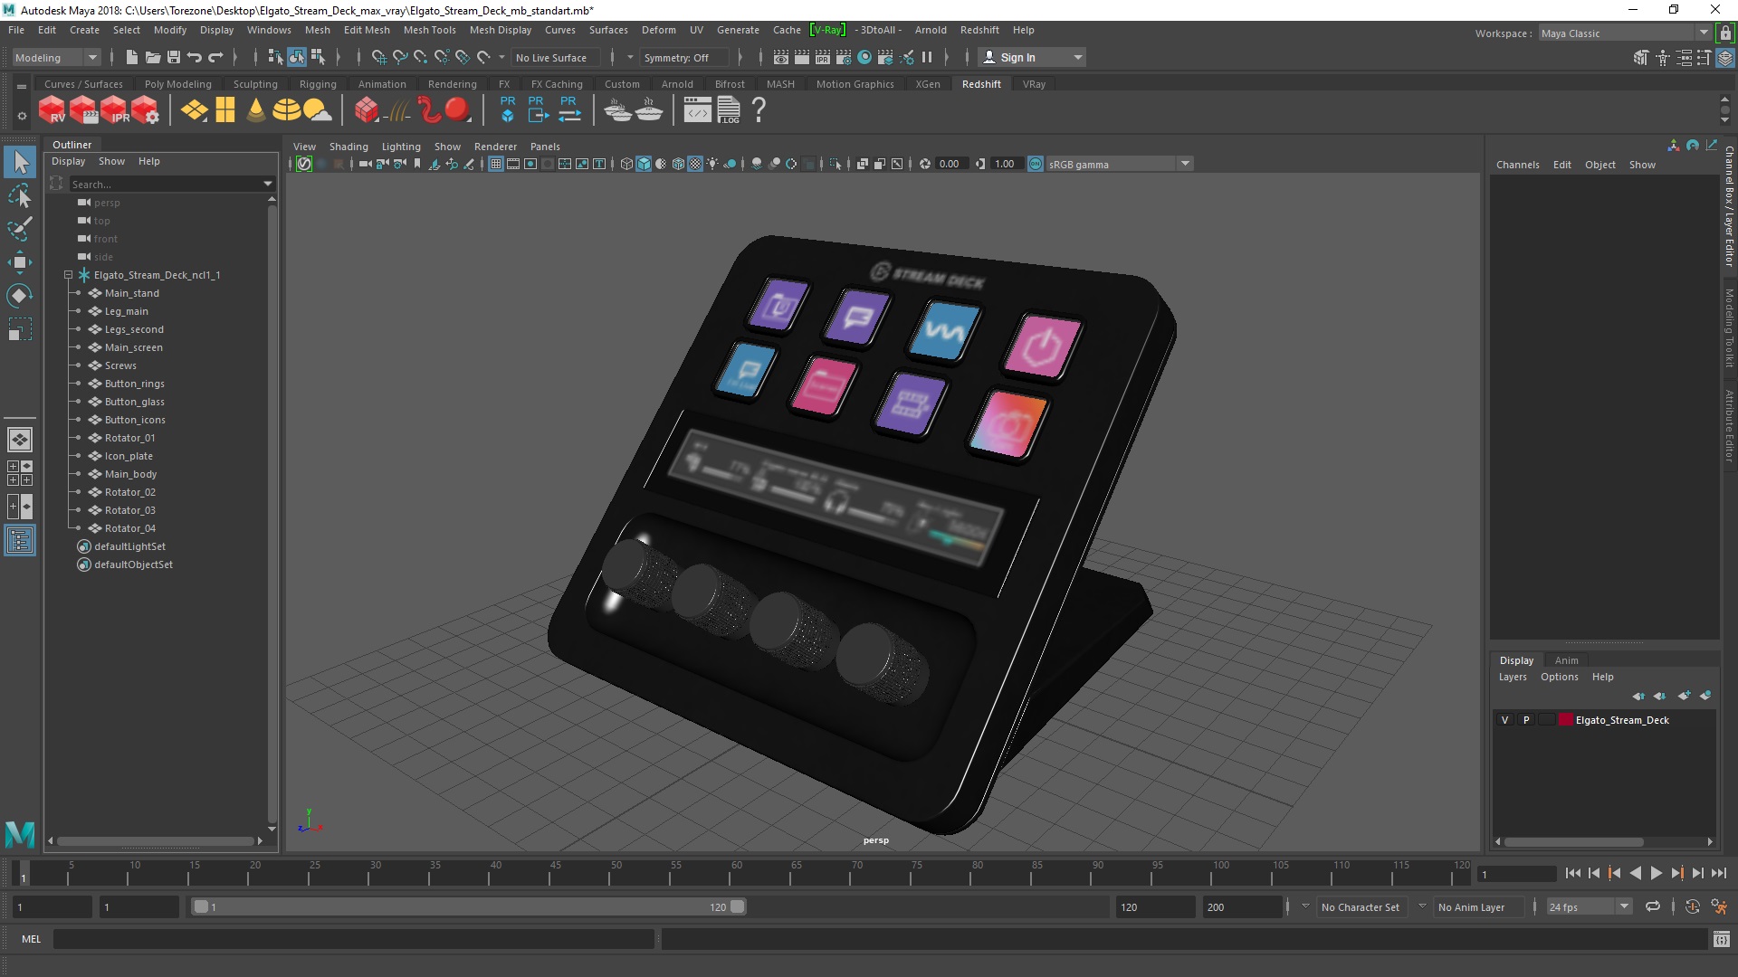Create a new display layer icon
The image size is (1738, 977).
[1684, 696]
